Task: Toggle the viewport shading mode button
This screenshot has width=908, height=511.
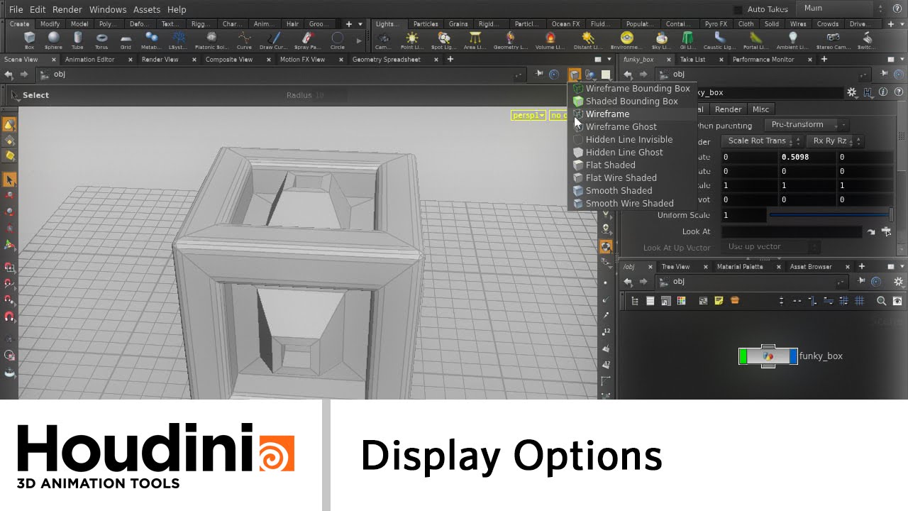Action: 575,74
